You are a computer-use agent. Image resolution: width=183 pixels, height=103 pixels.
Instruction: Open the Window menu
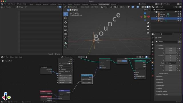[19, 4]
